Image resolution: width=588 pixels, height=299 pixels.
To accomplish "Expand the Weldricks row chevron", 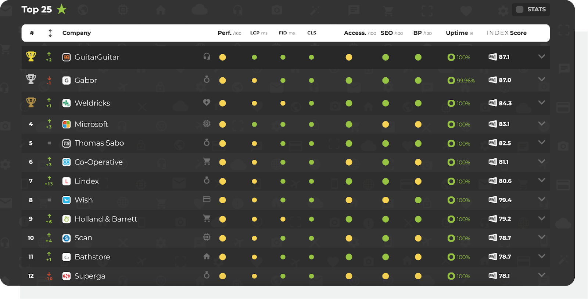I will tap(542, 103).
